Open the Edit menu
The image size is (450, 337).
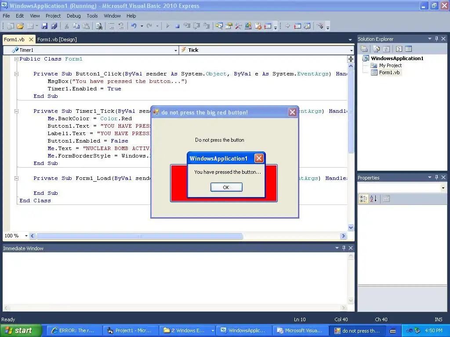point(20,16)
